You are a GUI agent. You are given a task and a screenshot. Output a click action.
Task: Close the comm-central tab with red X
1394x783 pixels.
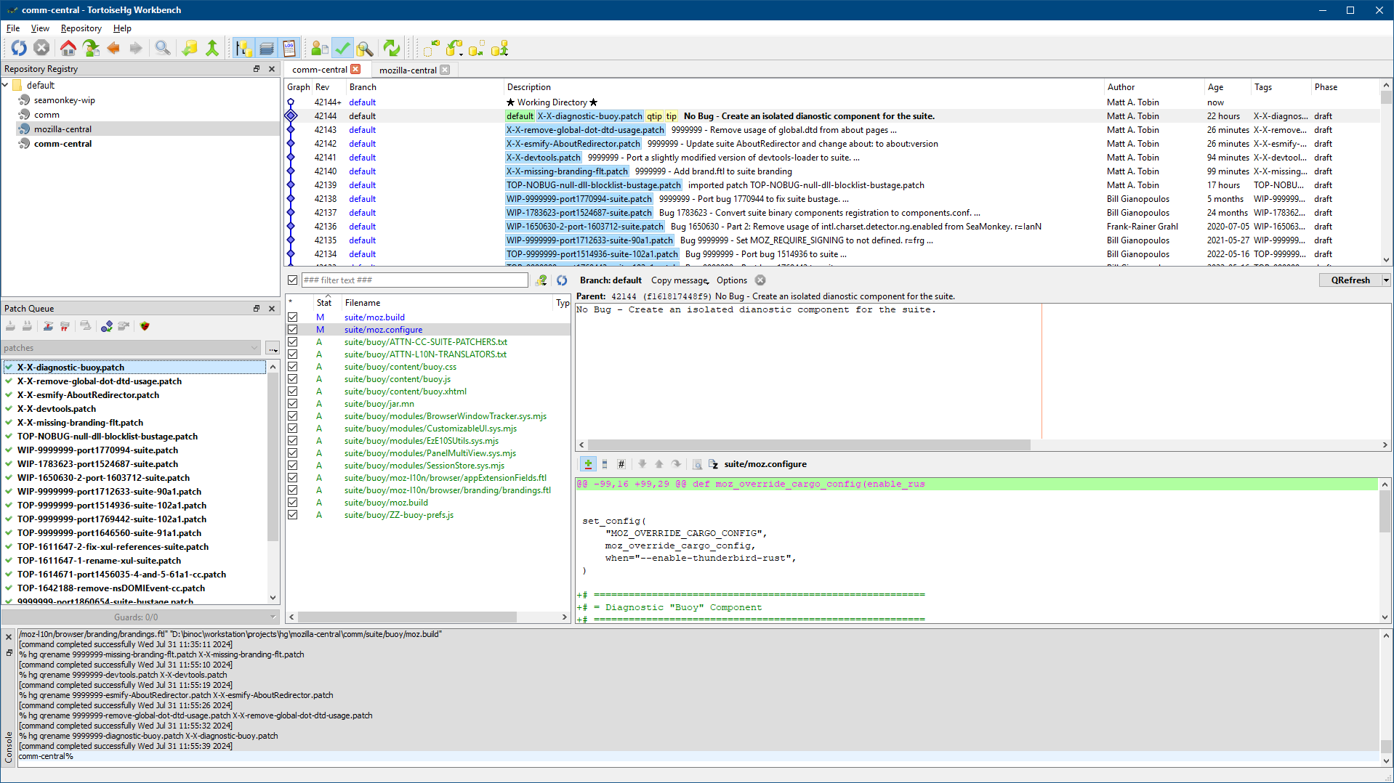pyautogui.click(x=355, y=70)
